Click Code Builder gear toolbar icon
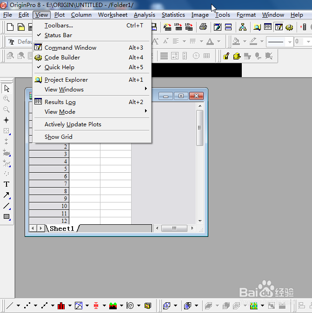312x313 pixels. coord(289,27)
